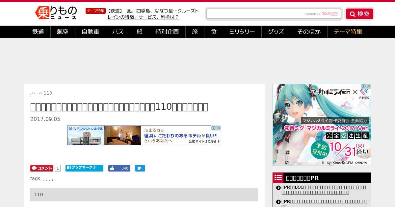Click the red 検索 search button
Image resolution: width=395 pixels, height=207 pixels.
pos(359,14)
